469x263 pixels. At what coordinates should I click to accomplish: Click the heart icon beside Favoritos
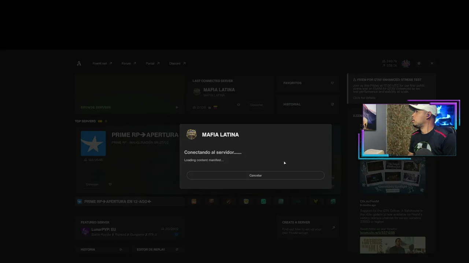pos(332,83)
